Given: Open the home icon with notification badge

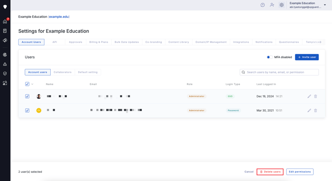Looking at the screenshot, I should click(x=5, y=21).
